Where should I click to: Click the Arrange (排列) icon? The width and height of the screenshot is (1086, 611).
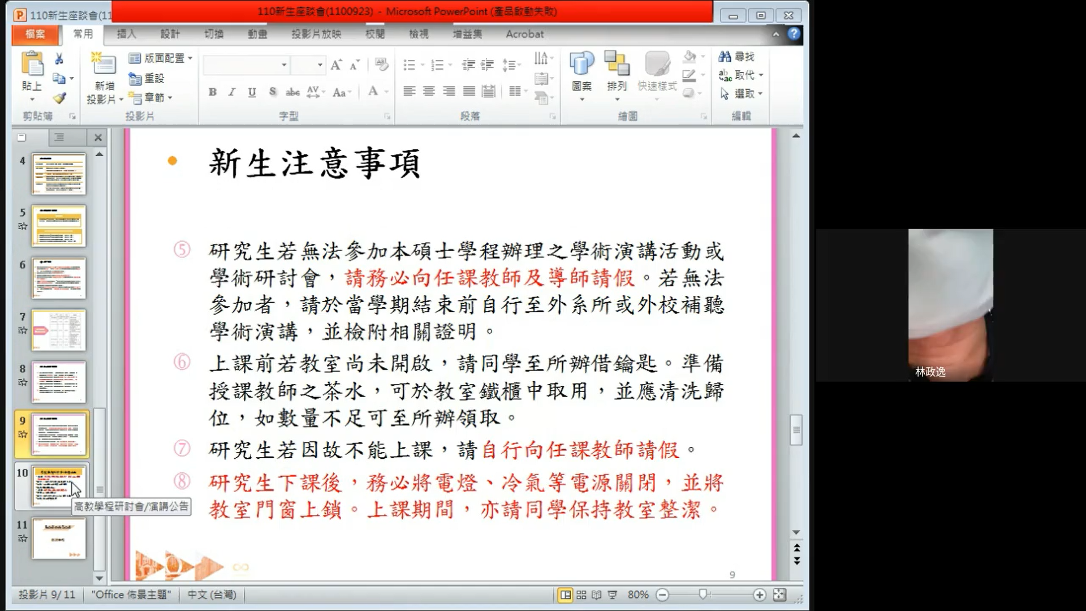617,64
